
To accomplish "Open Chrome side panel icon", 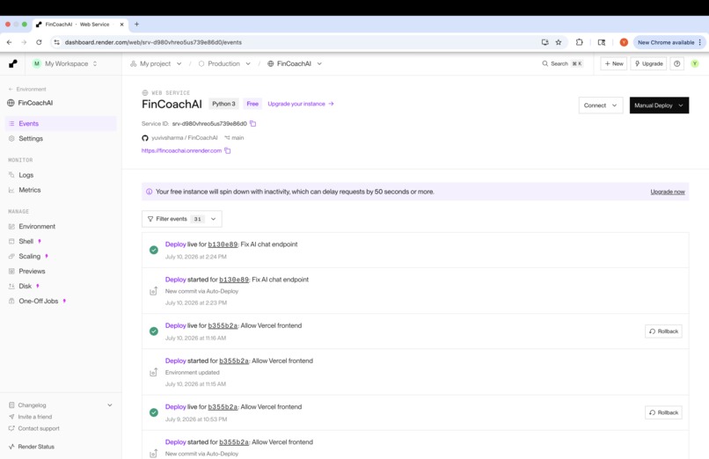I will (602, 42).
